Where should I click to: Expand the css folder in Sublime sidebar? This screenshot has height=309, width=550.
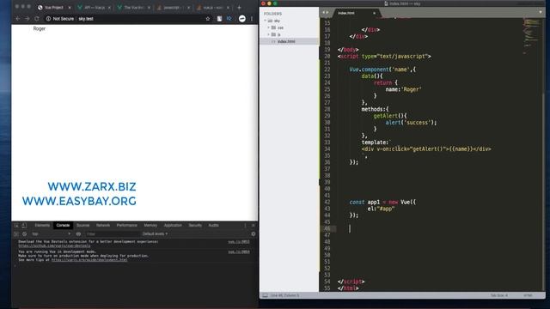pos(269,27)
